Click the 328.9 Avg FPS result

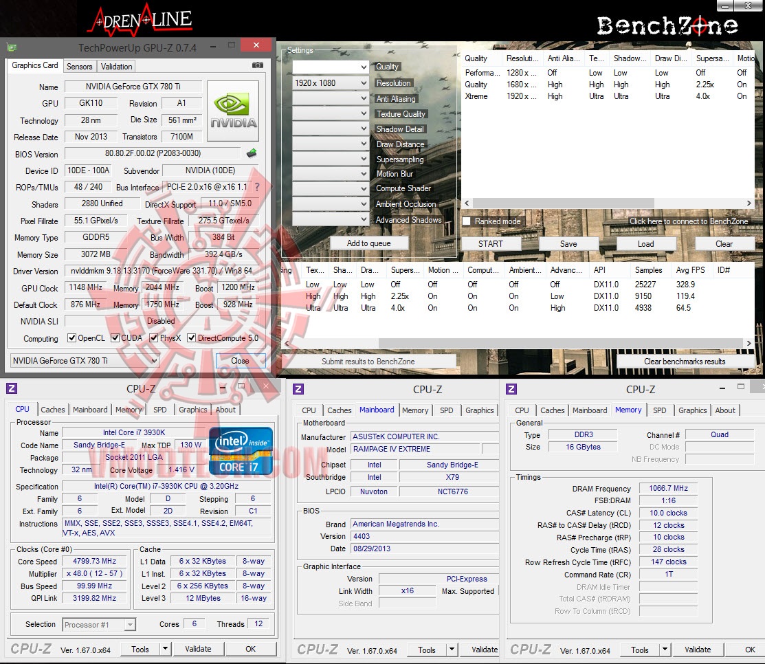pos(685,284)
